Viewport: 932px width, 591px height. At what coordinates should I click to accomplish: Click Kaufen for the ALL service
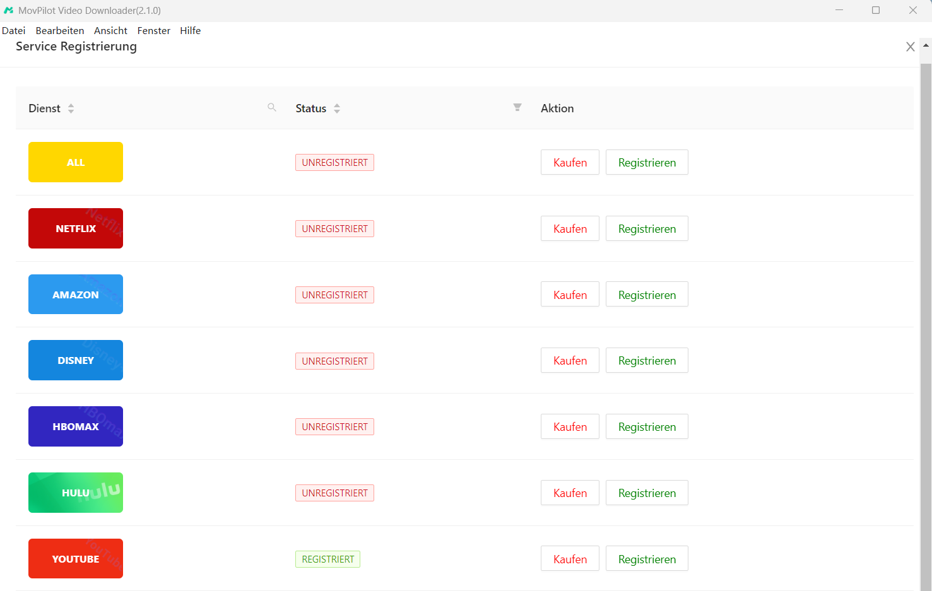(x=570, y=162)
